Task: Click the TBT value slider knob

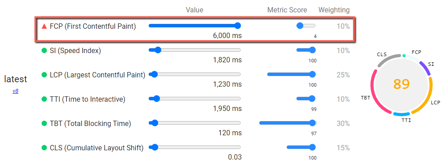Action: tap(155, 123)
